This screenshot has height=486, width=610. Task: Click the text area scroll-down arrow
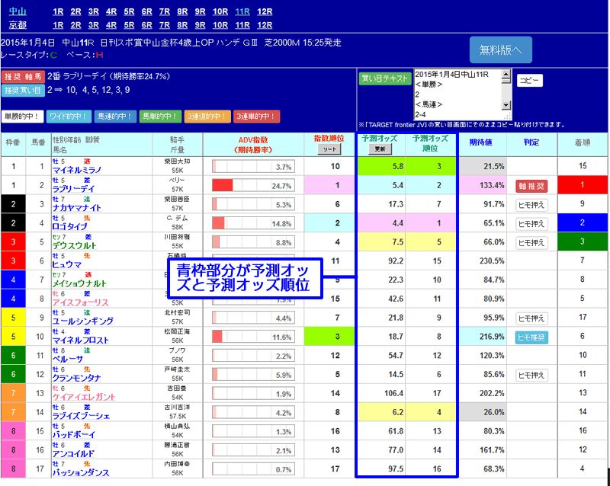pos(506,105)
